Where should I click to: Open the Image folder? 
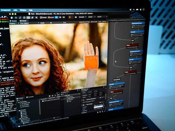tap(24, 113)
